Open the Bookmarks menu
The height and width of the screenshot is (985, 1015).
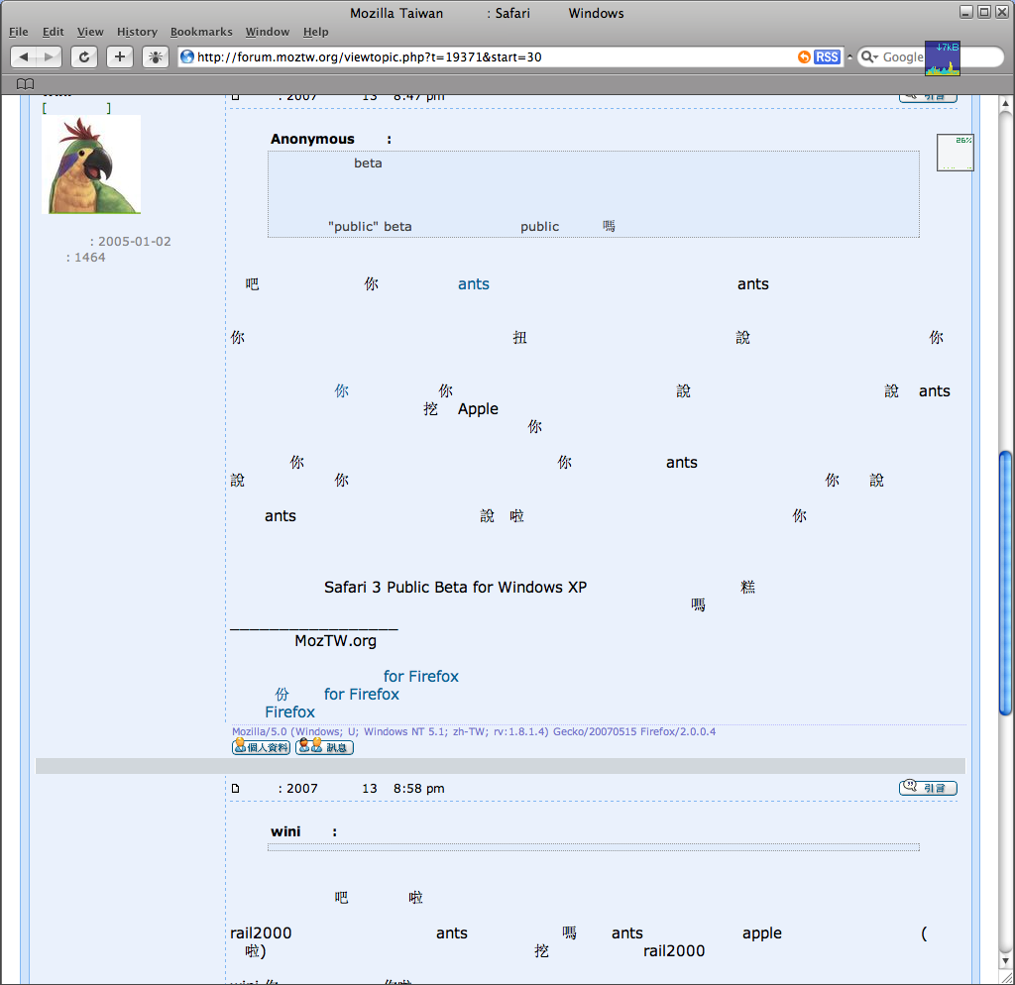coord(201,32)
